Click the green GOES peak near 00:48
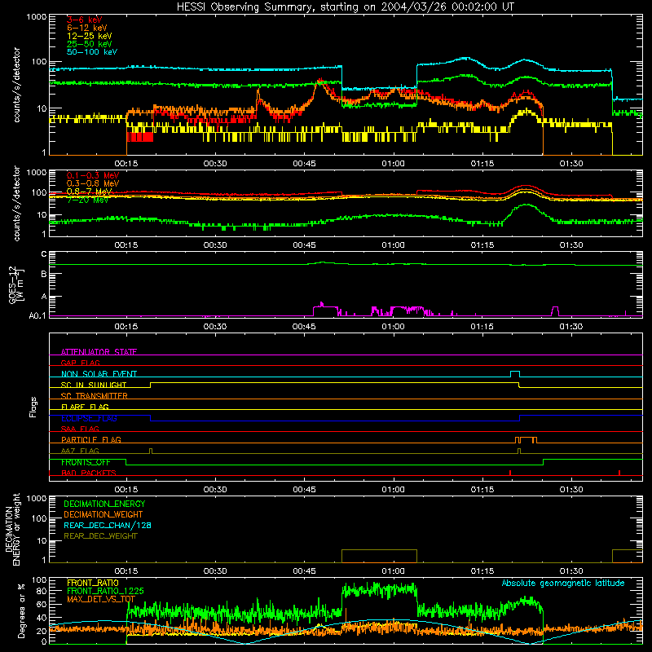The image size is (652, 652). click(323, 262)
